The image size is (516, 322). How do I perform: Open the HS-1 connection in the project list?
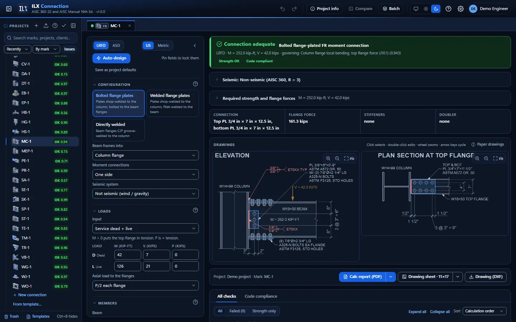pos(44,132)
